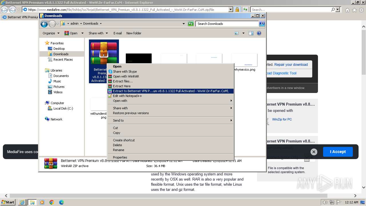Choose Cut in context menu
366x206 pixels.
116,128
